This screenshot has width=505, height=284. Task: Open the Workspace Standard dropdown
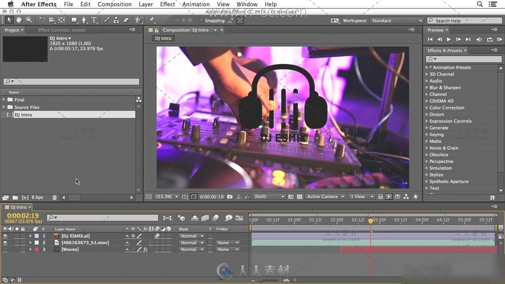(x=397, y=21)
